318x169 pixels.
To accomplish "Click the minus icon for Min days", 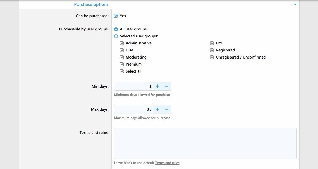I will (166, 86).
